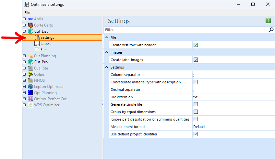Toggle Create first row with header
Screen dimensions: 275x159
pos(196,45)
